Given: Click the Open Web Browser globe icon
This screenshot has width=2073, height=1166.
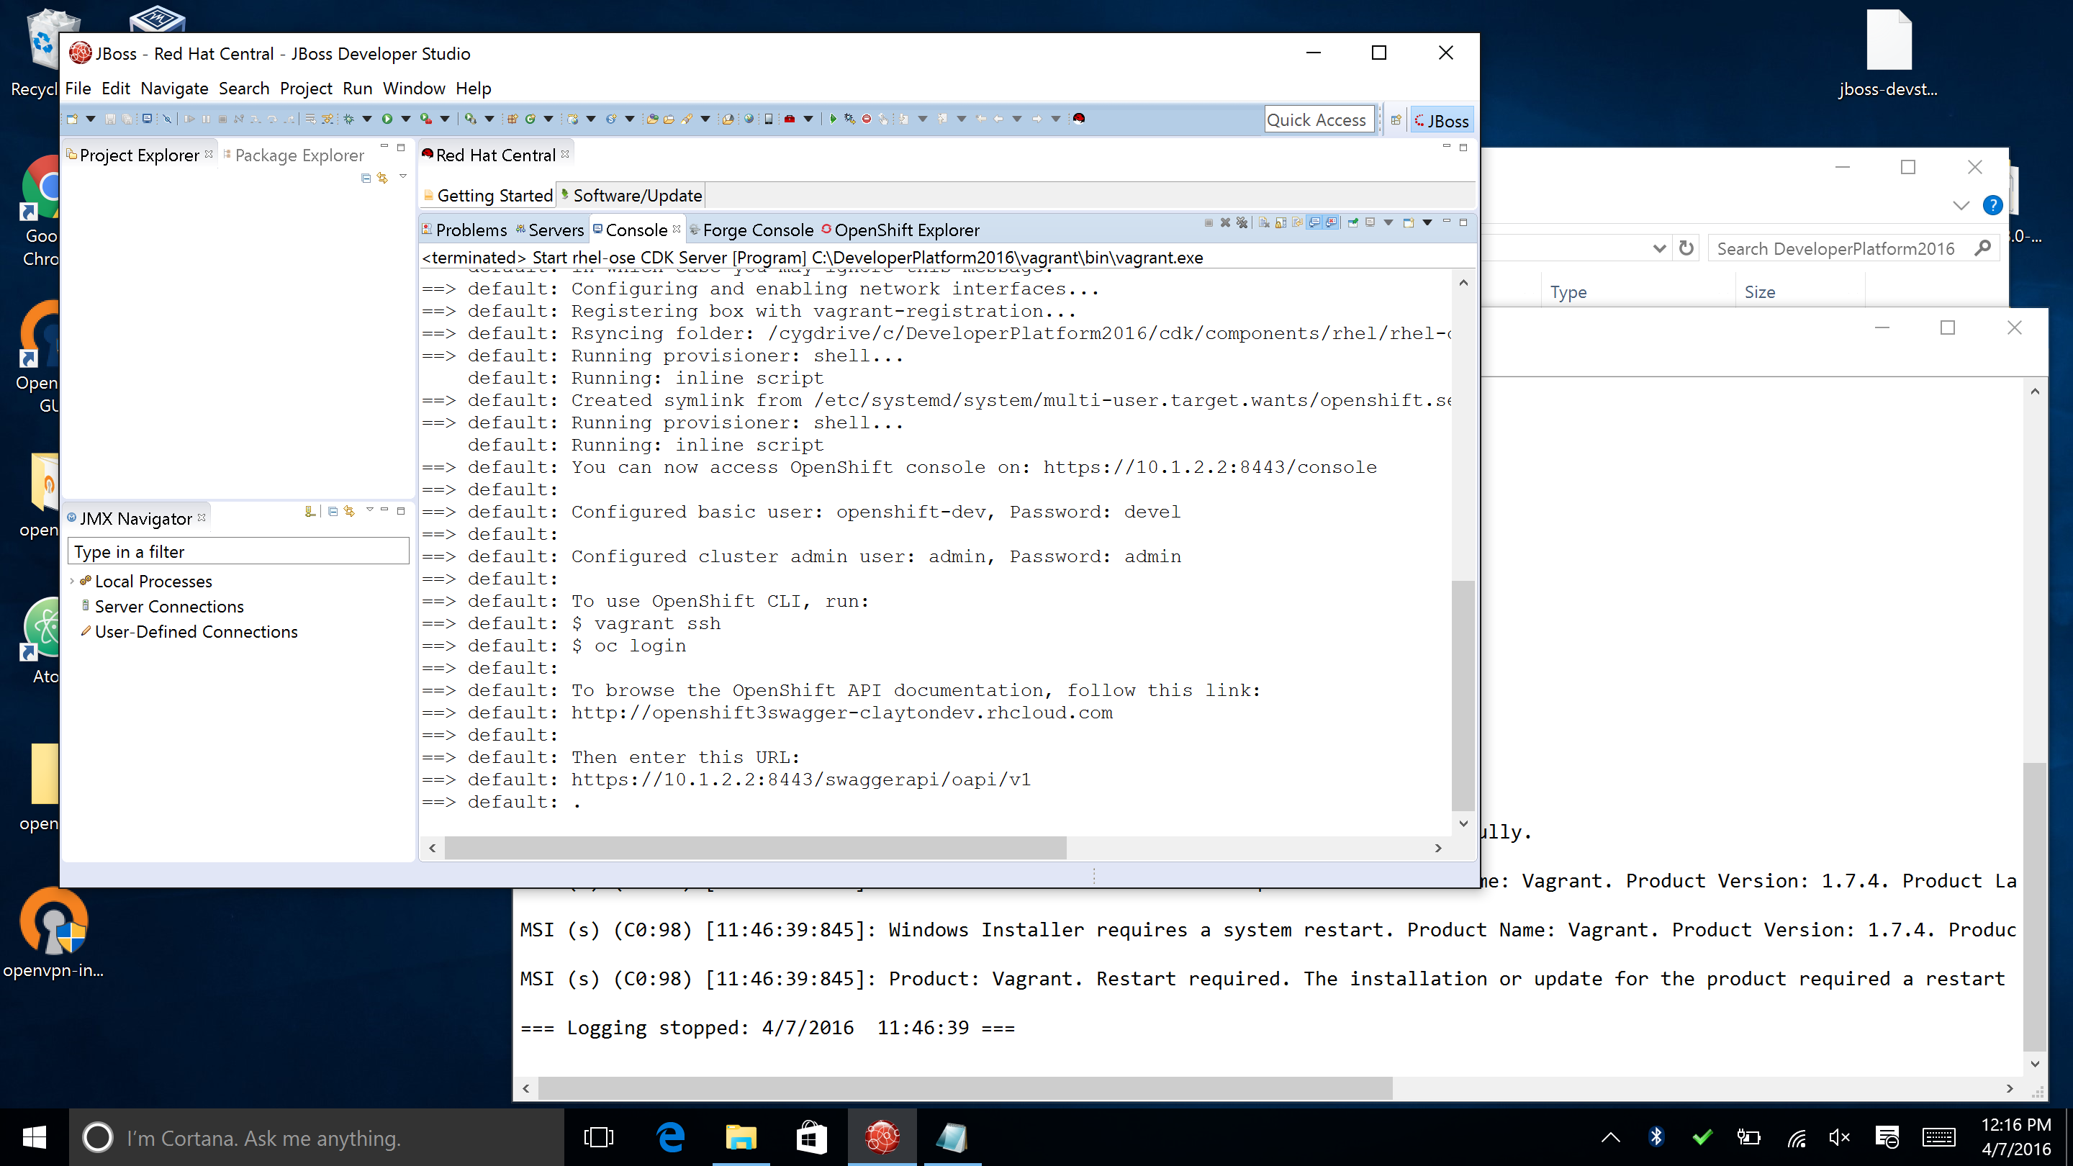Looking at the screenshot, I should pyautogui.click(x=749, y=119).
